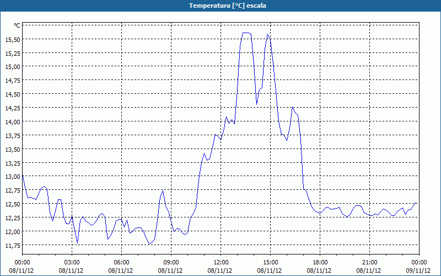The width and height of the screenshot is (441, 276).
Task: Click the 18:00 time axis label
Action: point(320,263)
